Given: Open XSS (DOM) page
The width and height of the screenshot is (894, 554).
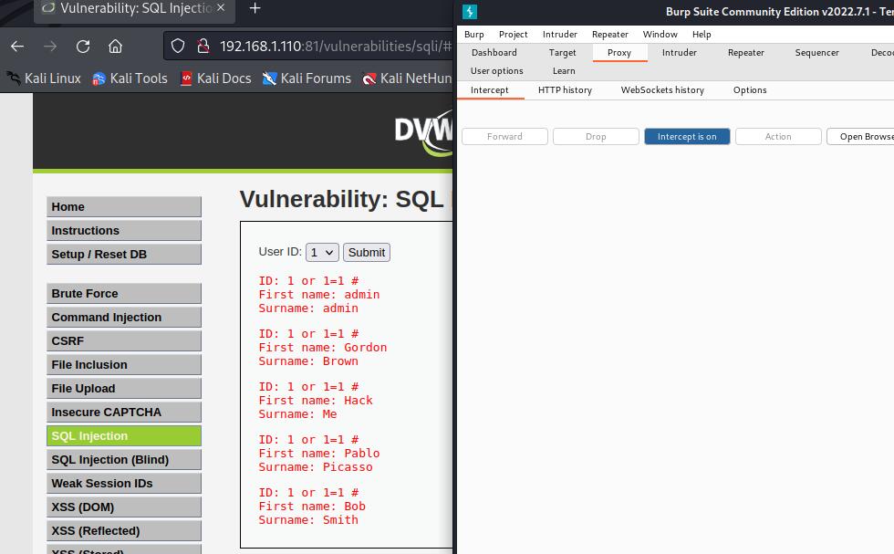Looking at the screenshot, I should (x=124, y=507).
